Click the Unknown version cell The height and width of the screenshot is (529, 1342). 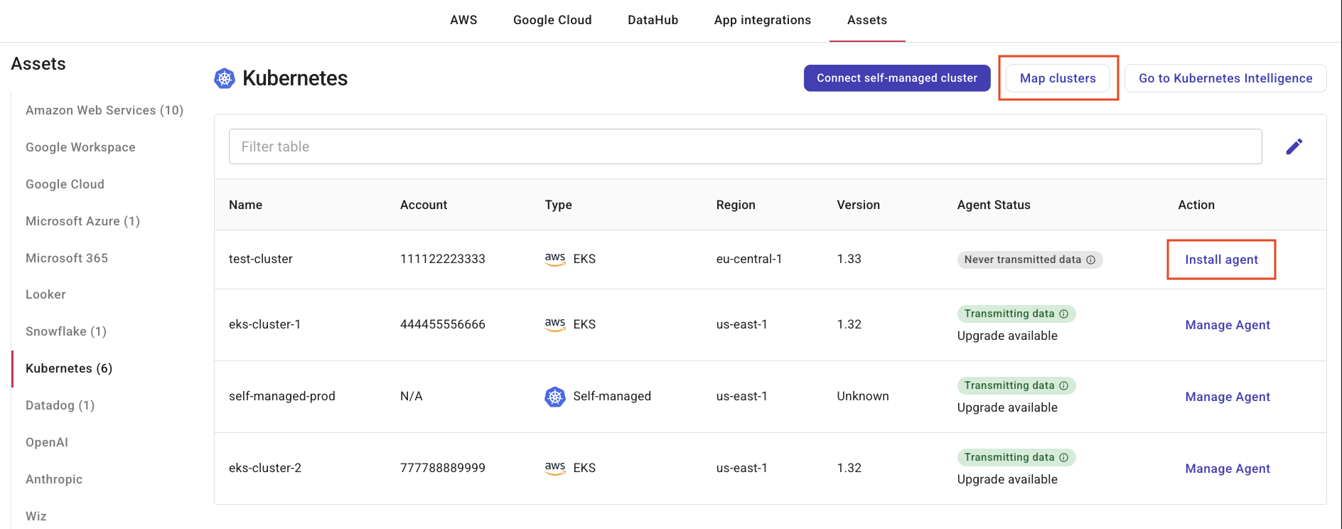(x=863, y=396)
